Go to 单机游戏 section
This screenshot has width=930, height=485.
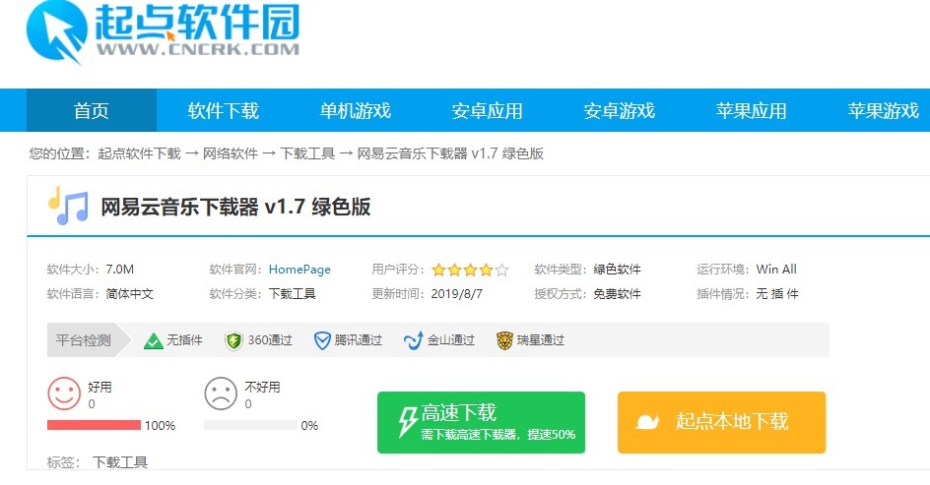click(x=356, y=110)
